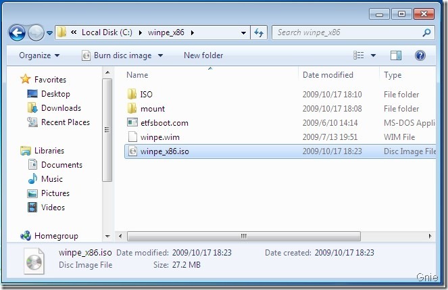Click the Music note icon
Screen dimensions: 448x290
(32, 179)
